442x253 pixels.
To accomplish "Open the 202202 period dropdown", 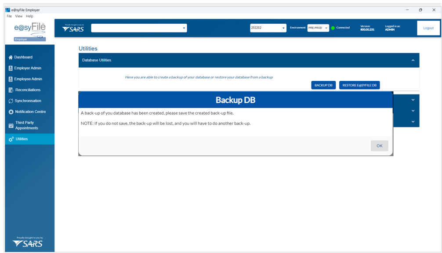I will (x=268, y=28).
